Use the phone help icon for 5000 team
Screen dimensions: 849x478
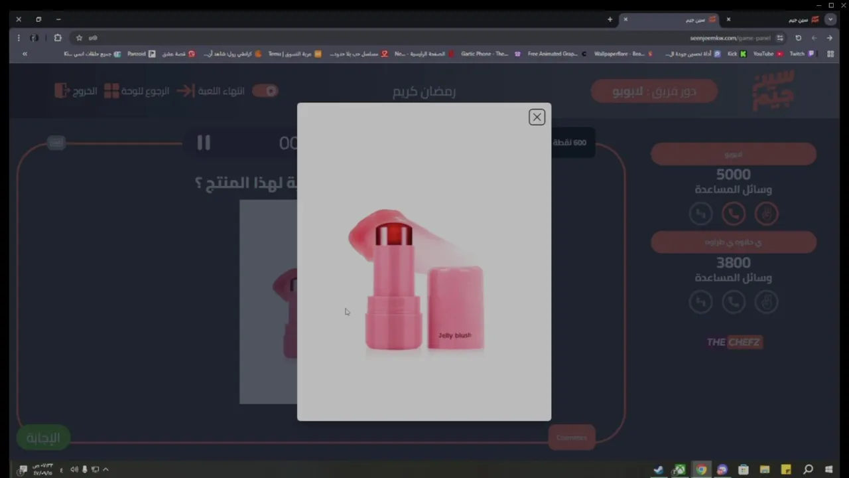coord(733,214)
